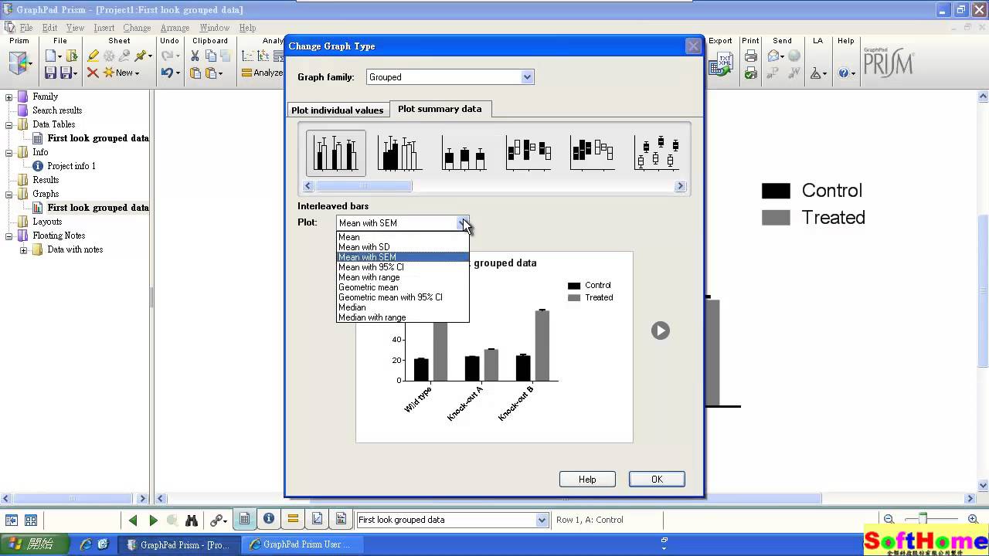Image resolution: width=989 pixels, height=556 pixels.
Task: Click the zoom in magnifier icon
Action: tap(973, 520)
